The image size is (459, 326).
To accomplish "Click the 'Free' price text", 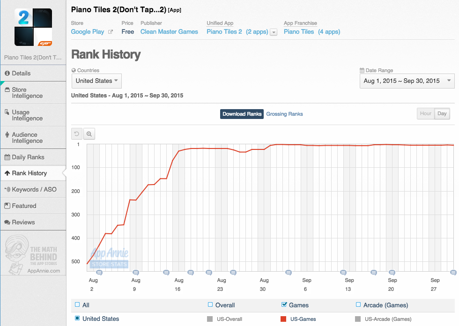I will 128,32.
